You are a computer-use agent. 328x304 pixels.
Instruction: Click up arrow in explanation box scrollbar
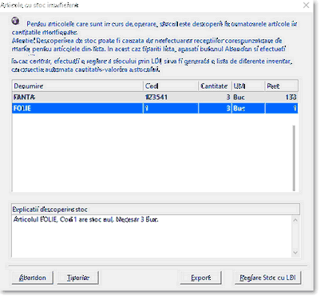tap(295, 220)
